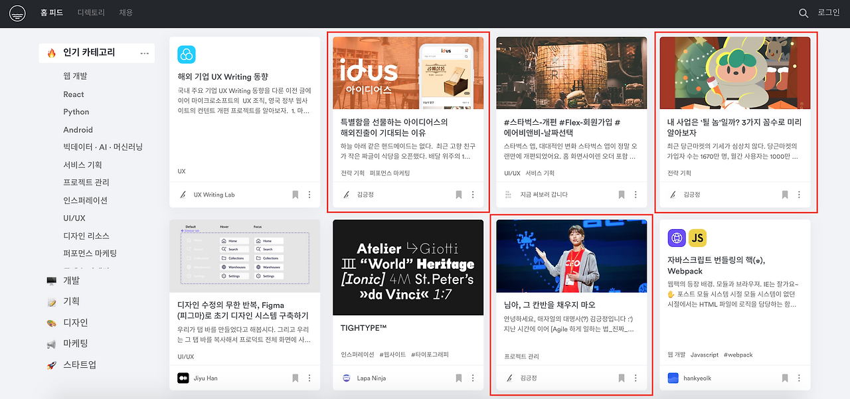Bookmark the 님아, 그 칸반을 post
This screenshot has width=850, height=399.
pyautogui.click(x=622, y=378)
